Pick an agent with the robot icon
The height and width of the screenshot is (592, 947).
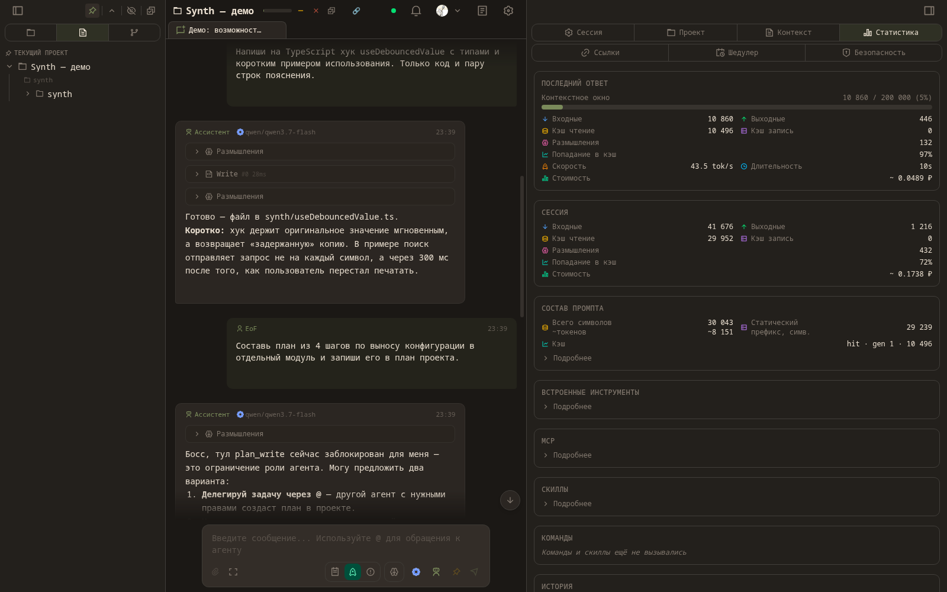(436, 572)
